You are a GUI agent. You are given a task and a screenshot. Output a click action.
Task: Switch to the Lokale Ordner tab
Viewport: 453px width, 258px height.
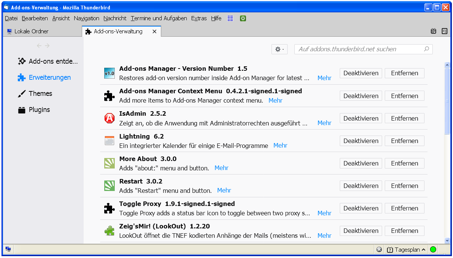(x=42, y=31)
